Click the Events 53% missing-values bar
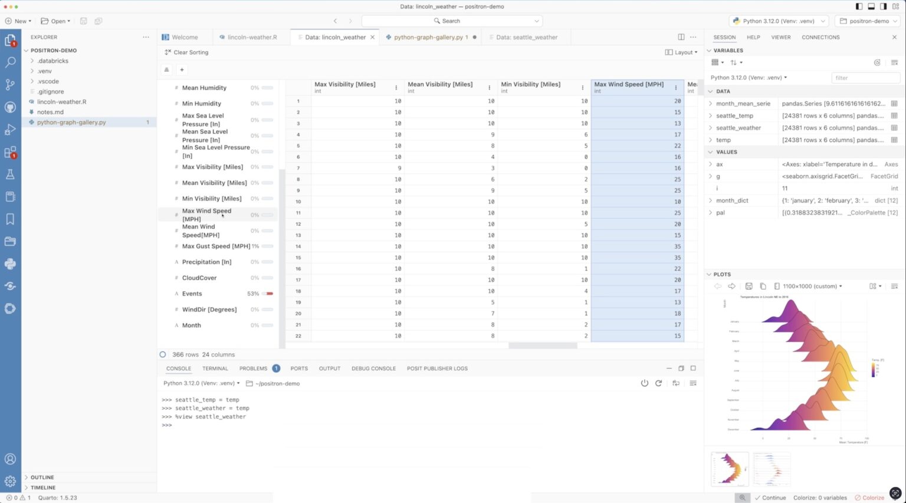The width and height of the screenshot is (906, 503). point(267,293)
